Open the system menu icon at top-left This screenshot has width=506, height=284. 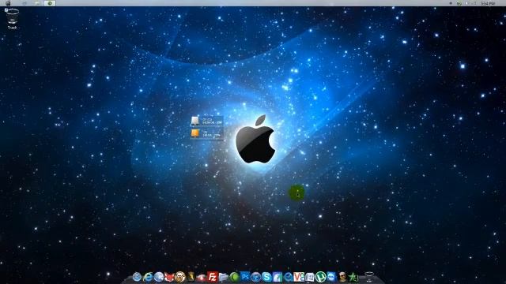[x=8, y=3]
